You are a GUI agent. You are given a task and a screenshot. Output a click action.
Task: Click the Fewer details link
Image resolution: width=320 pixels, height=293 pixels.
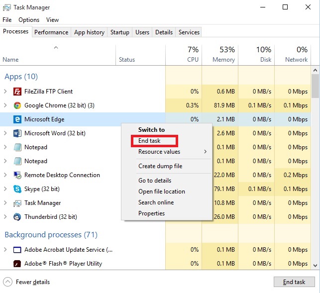tap(33, 282)
